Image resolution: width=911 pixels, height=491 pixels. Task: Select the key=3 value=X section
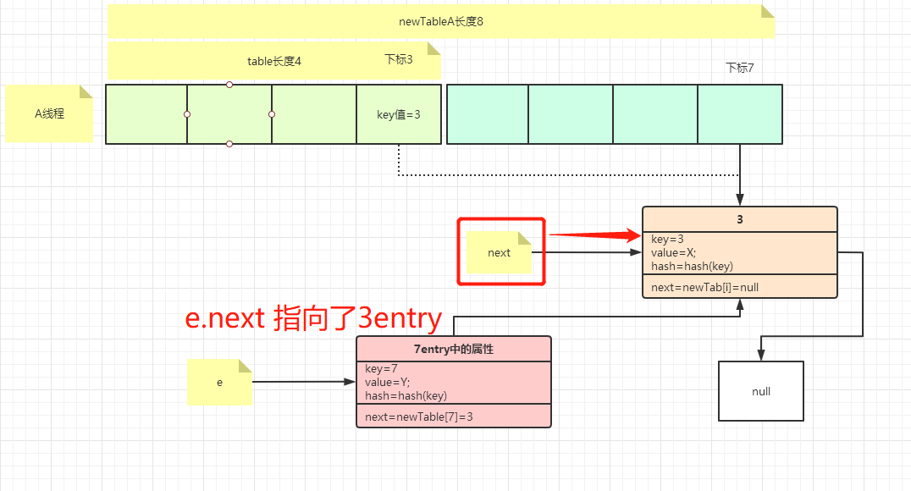[x=739, y=252]
